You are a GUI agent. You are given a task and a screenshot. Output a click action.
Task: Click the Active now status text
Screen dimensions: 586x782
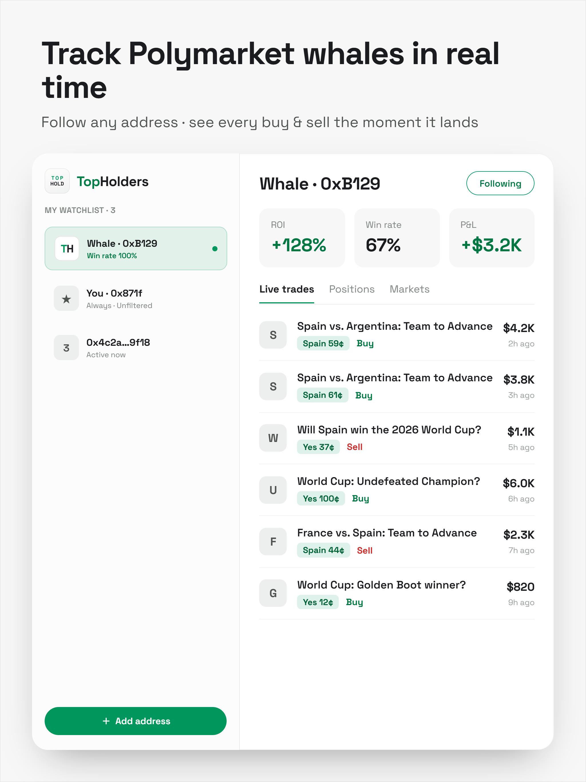(x=106, y=355)
